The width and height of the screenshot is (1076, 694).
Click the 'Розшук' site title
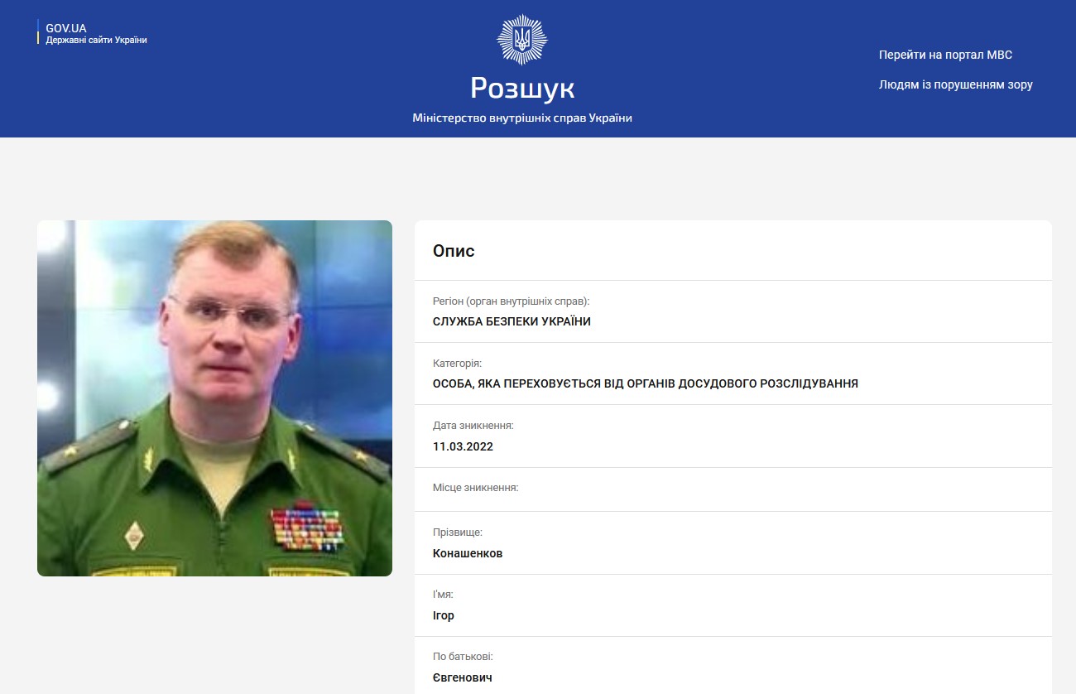pos(521,88)
